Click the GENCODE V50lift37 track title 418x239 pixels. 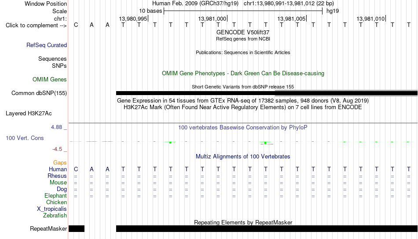pyautogui.click(x=243, y=32)
